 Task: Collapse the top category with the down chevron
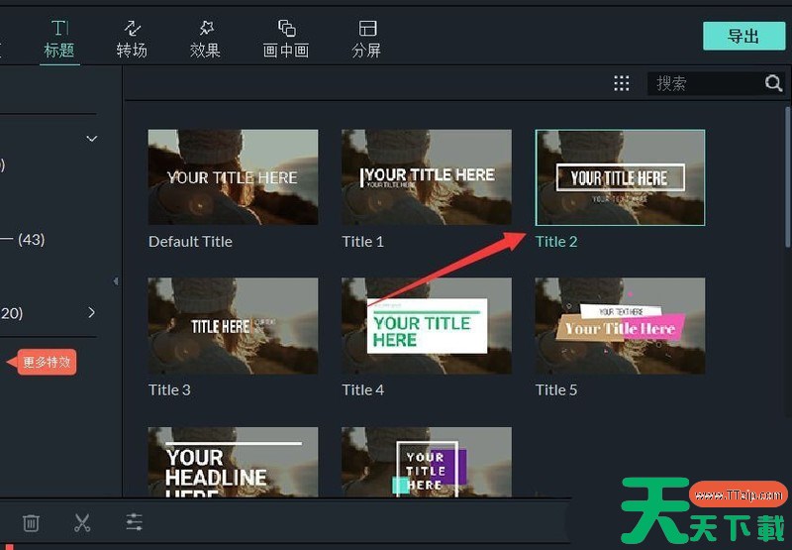point(92,139)
